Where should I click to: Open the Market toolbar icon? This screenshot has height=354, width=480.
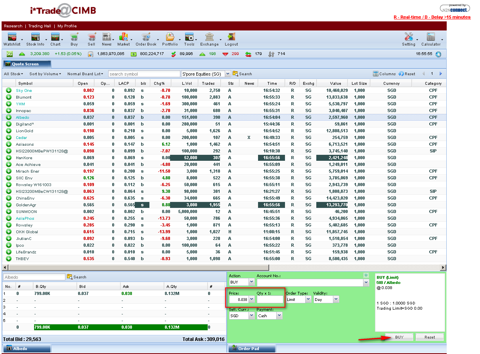tap(124, 37)
